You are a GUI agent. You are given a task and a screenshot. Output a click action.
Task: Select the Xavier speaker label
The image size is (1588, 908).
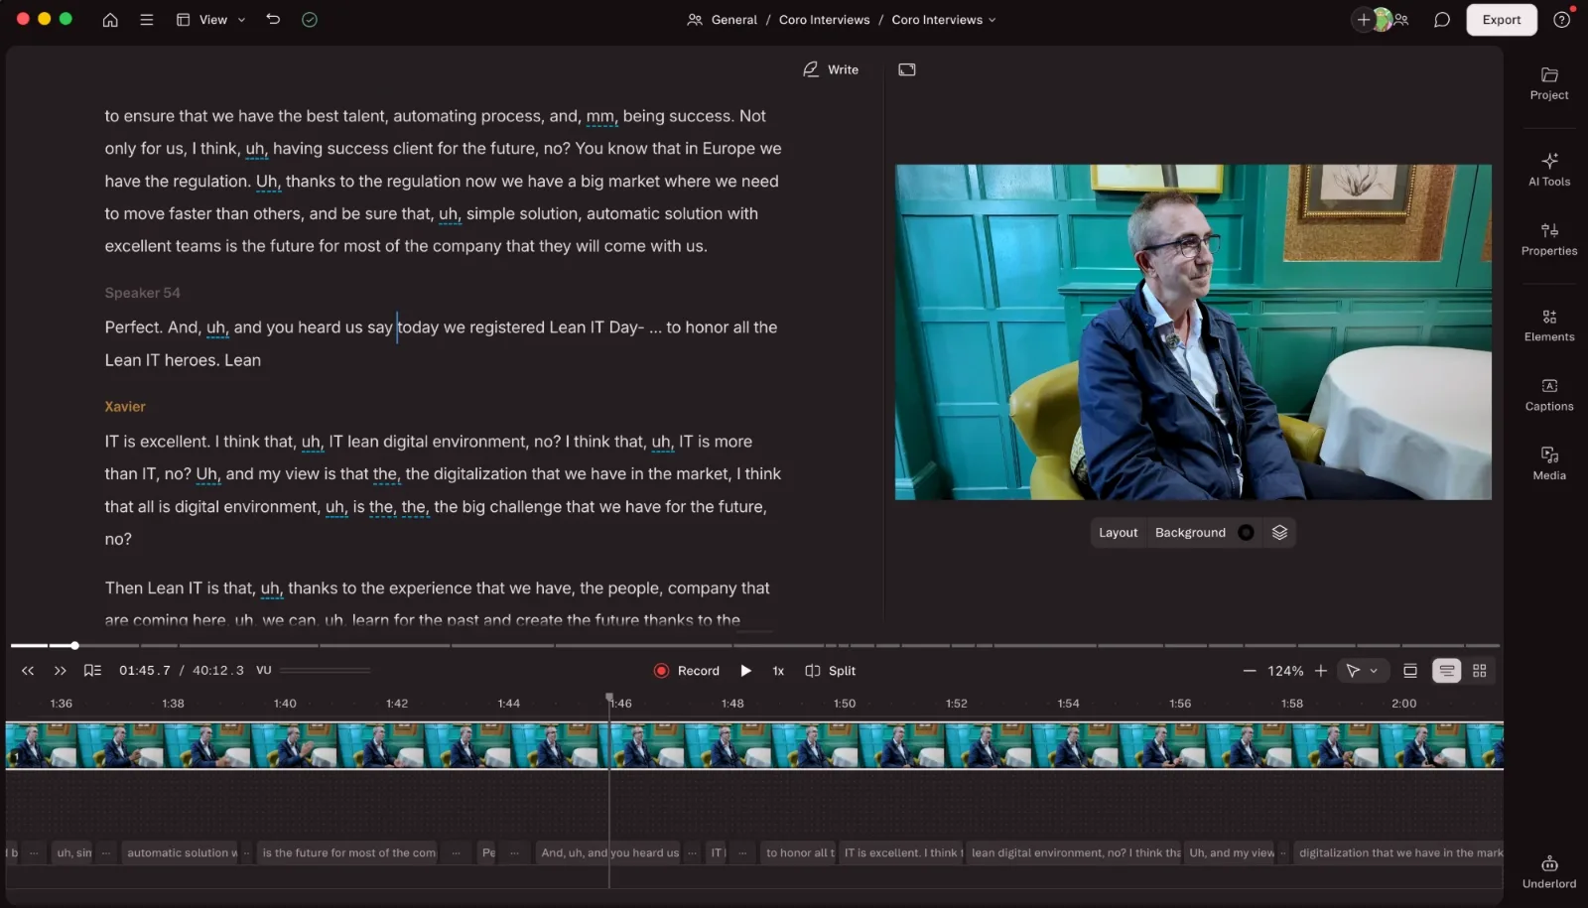(x=125, y=407)
